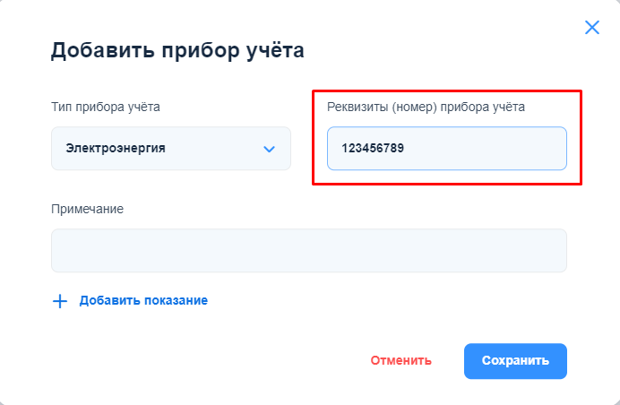Screen dimensions: 620x405
Task: Save the meter using the blue button
Action: (x=514, y=361)
